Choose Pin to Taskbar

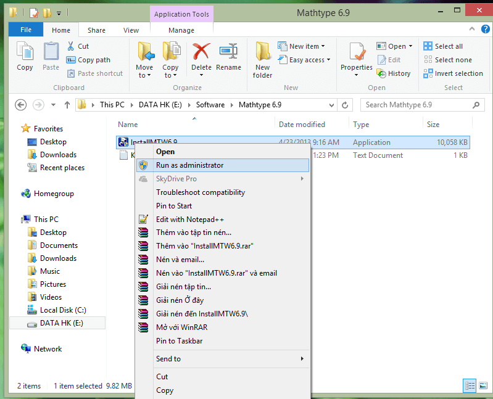click(x=223, y=341)
